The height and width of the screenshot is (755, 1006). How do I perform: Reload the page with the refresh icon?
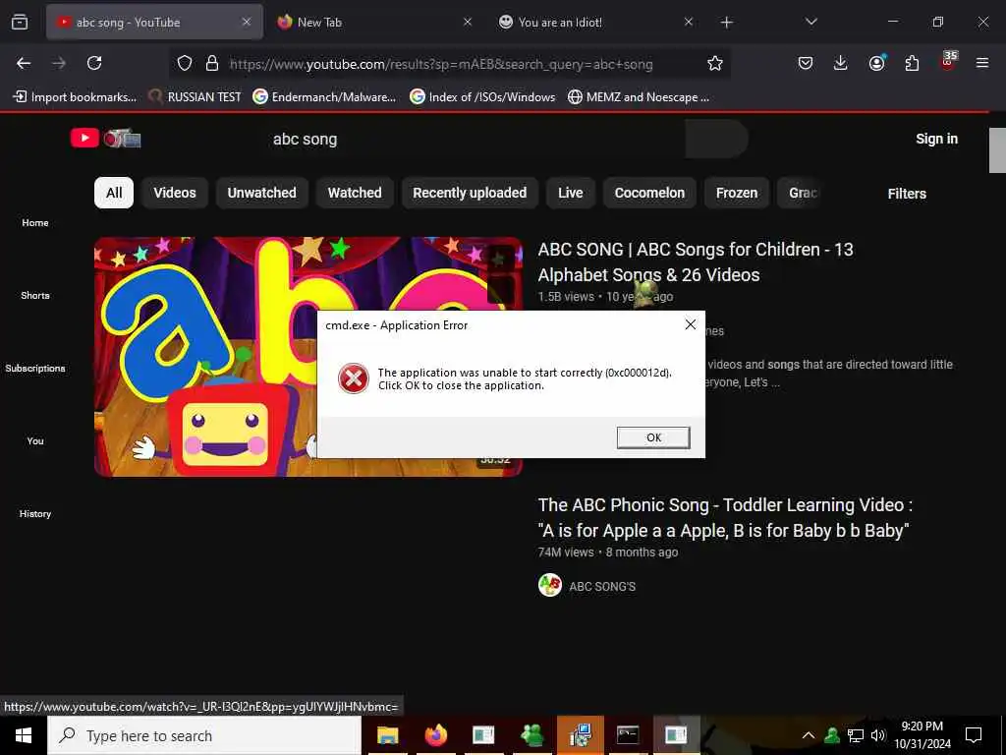(x=94, y=63)
